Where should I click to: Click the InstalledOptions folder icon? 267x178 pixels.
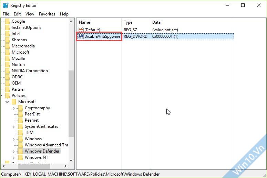point(7,27)
